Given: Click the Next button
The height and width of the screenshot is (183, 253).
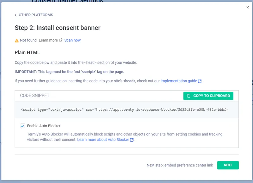Looking at the screenshot, I should click(228, 165).
